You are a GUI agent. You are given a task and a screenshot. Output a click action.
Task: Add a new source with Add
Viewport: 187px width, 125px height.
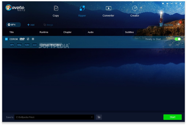point(31,25)
